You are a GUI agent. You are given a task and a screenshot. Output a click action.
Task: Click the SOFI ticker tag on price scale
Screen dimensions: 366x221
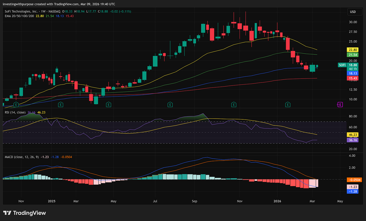pyautogui.click(x=342, y=65)
